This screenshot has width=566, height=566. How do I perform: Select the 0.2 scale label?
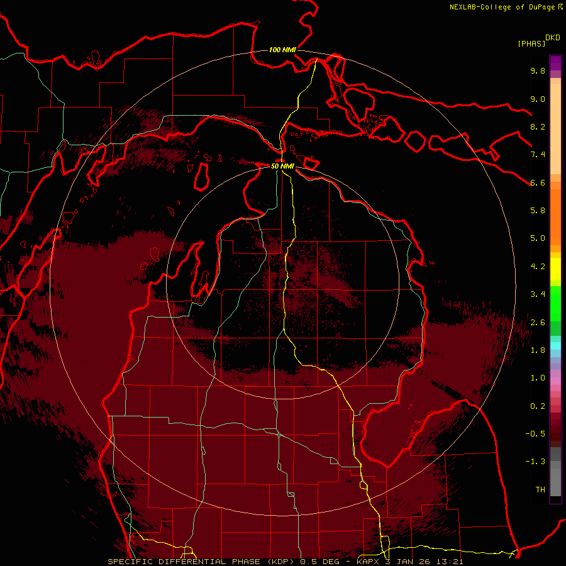[538, 406]
